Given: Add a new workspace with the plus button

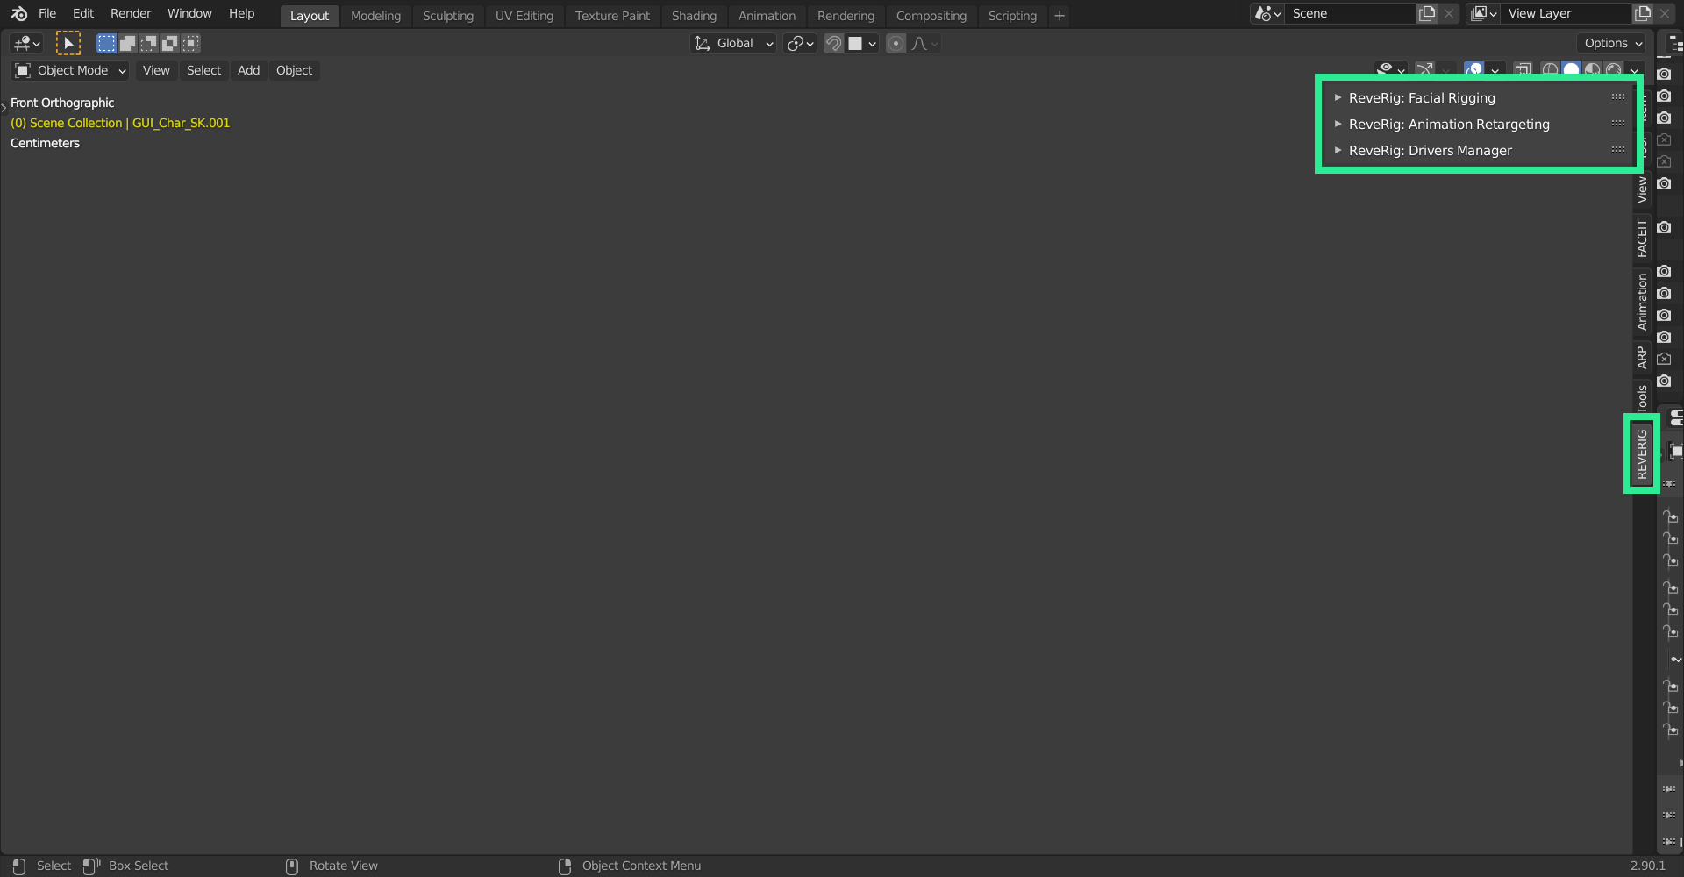Looking at the screenshot, I should [1059, 15].
